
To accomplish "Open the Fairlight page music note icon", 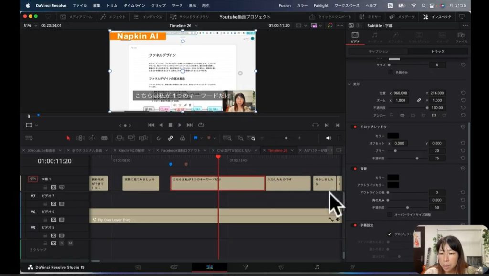I will pyautogui.click(x=317, y=267).
